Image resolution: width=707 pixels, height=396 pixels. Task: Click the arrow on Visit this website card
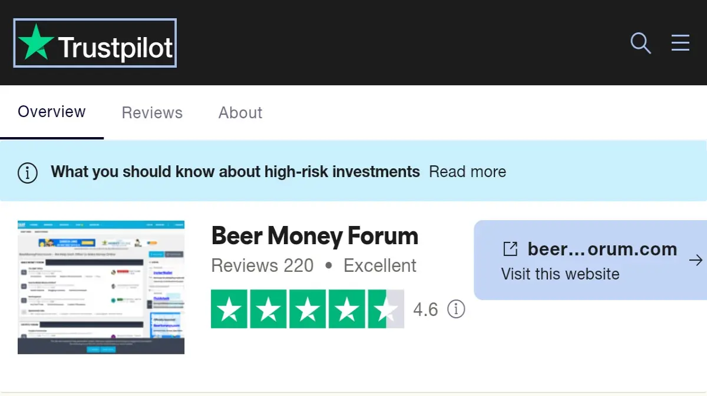[696, 260]
